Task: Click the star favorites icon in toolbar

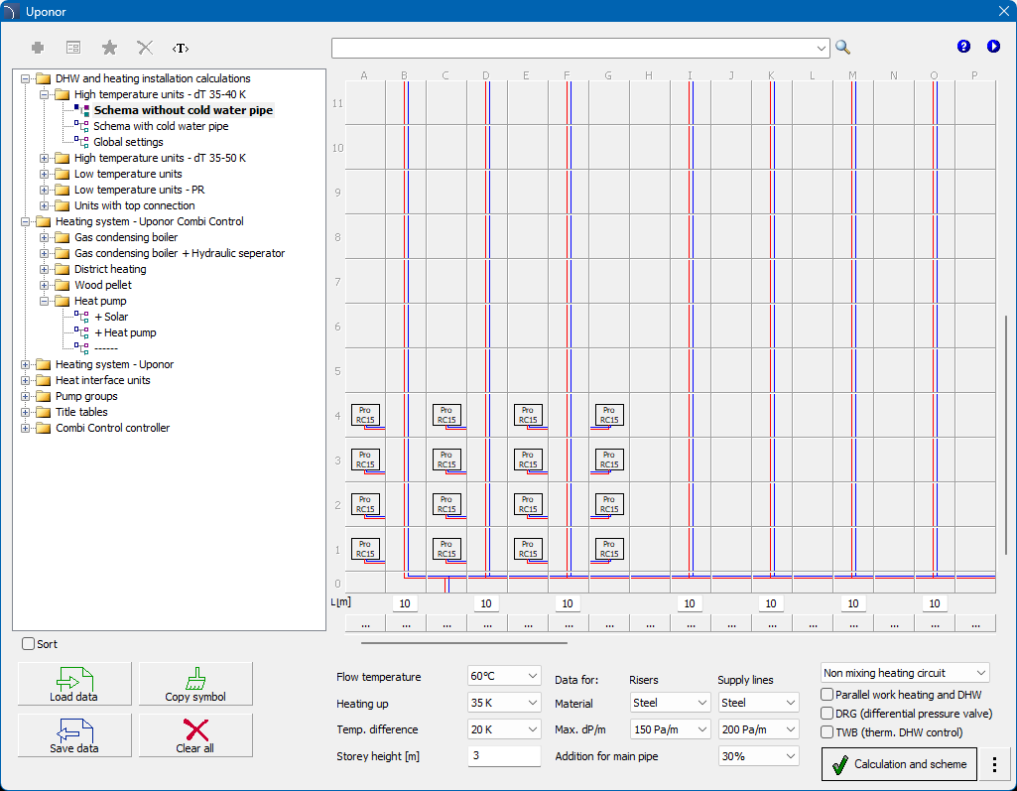Action: (109, 48)
